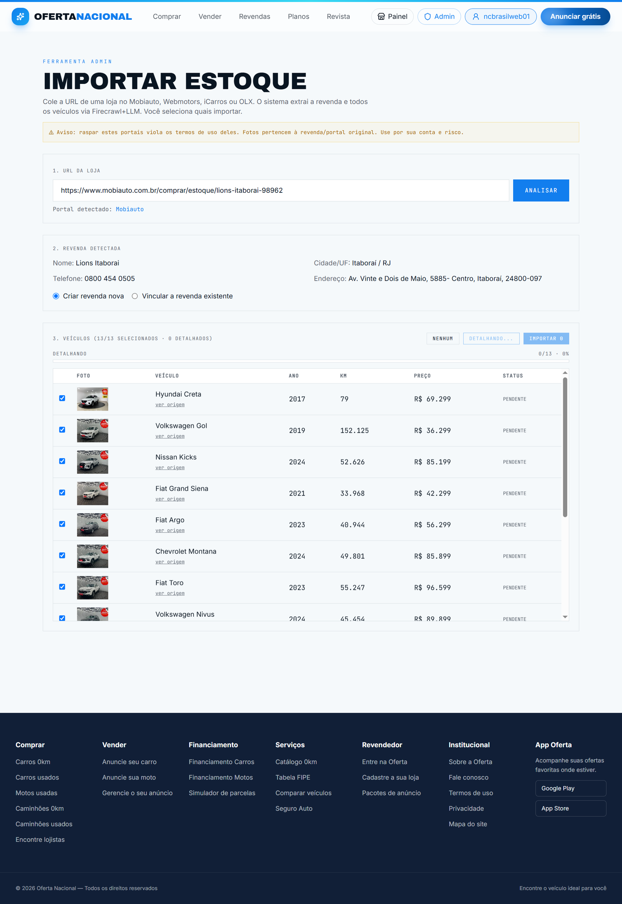Click the Google Play app button
Screen dimensions: 622x904
pyautogui.click(x=571, y=788)
